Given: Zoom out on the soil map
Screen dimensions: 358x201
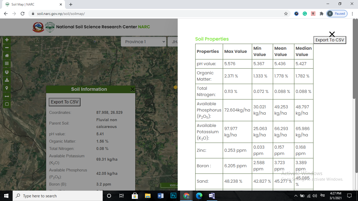Looking at the screenshot, I should tap(7, 48).
